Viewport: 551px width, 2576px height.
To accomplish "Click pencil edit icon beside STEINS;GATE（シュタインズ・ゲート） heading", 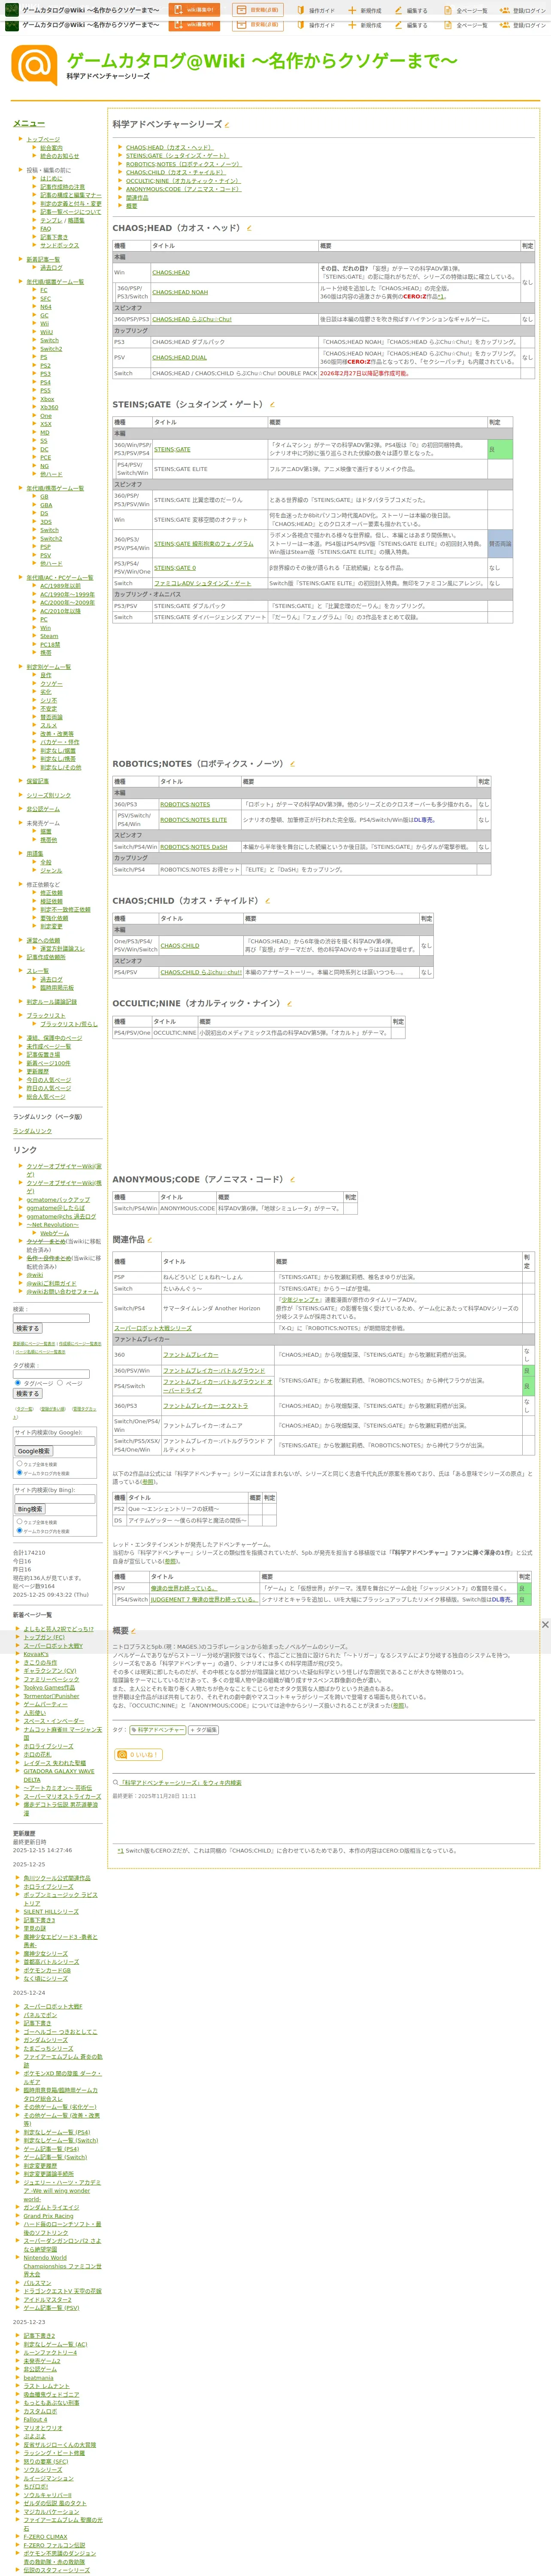I will click(273, 405).
